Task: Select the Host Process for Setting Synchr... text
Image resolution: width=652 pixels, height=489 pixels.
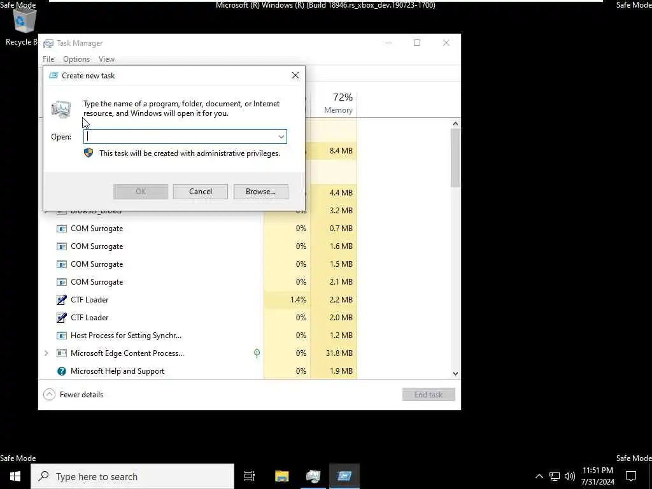Action: (x=126, y=336)
